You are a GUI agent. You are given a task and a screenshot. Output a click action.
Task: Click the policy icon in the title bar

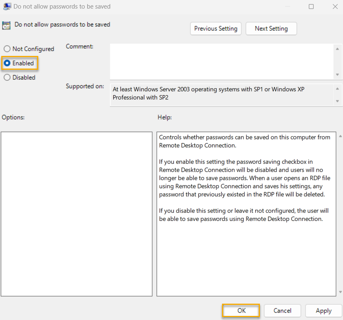7,7
